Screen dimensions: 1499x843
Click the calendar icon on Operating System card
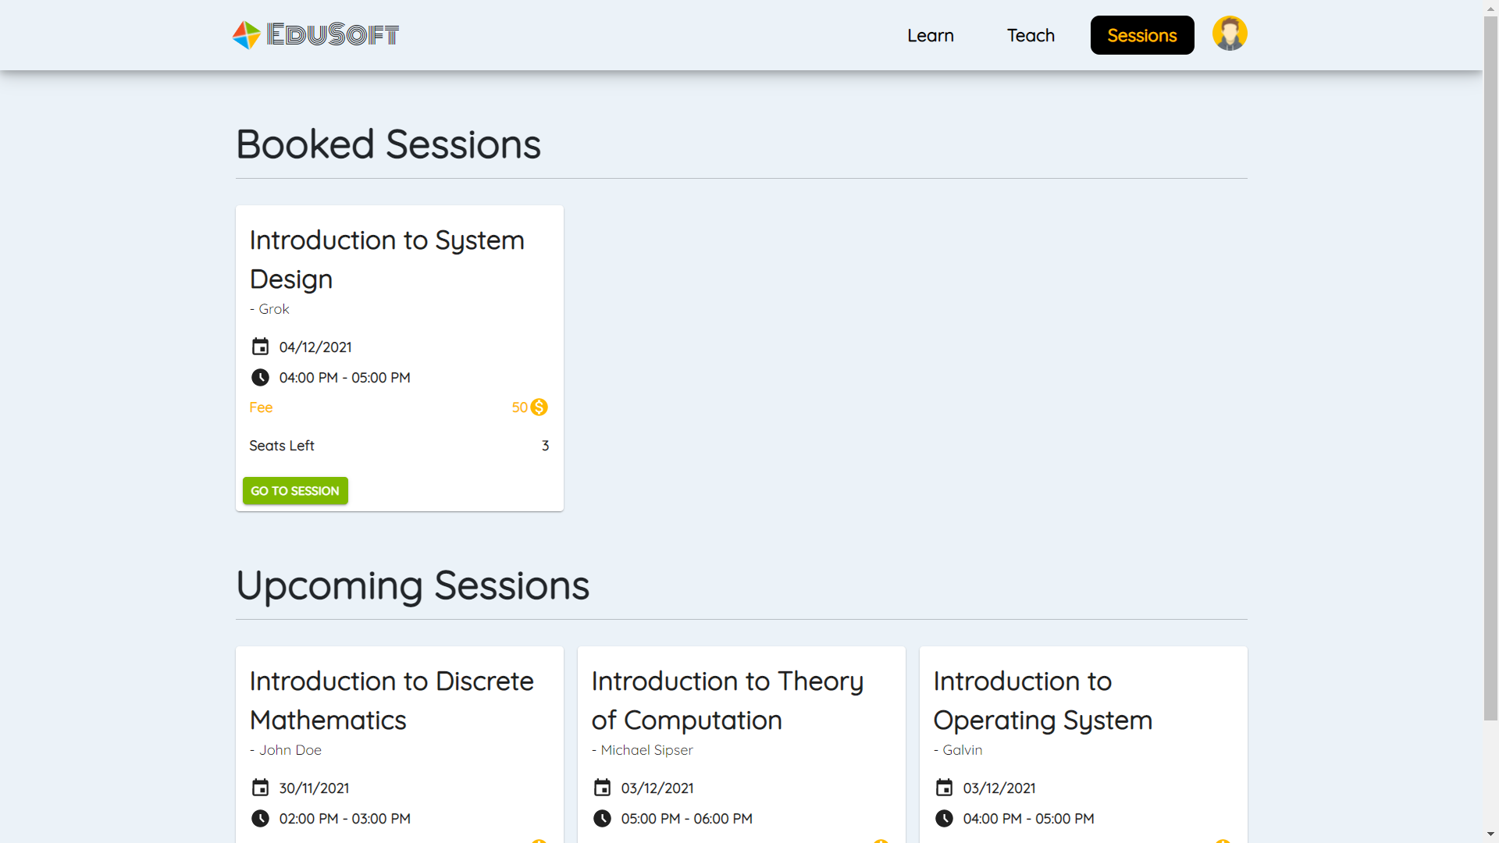945,788
